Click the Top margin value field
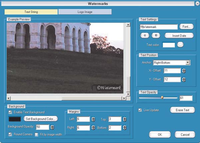Viewport: 200px width, 143px height. (115, 119)
